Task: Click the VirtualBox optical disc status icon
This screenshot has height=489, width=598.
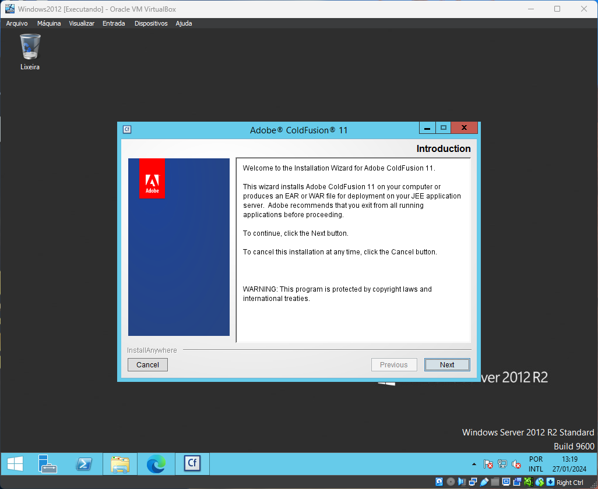Action: coord(451,482)
